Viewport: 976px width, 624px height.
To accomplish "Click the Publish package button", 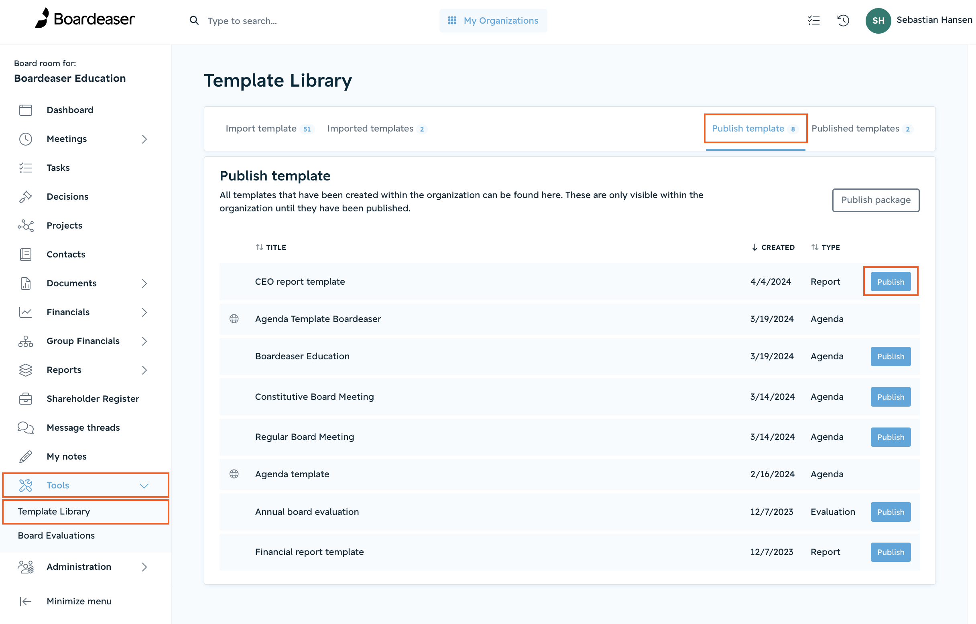I will pyautogui.click(x=876, y=200).
